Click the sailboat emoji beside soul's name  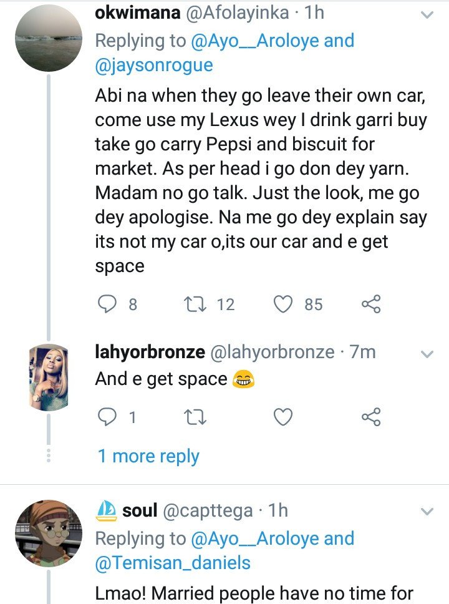106,511
